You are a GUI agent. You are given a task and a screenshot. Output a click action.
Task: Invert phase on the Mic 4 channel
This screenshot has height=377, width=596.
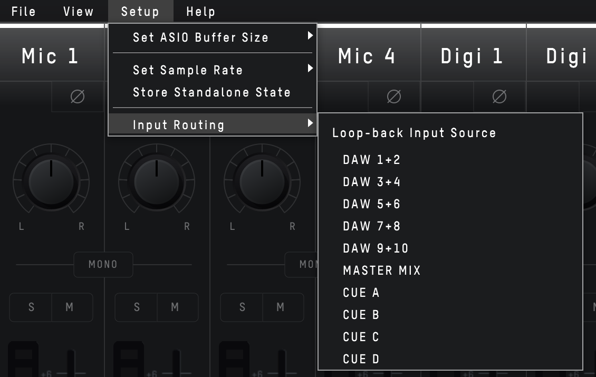tap(394, 96)
